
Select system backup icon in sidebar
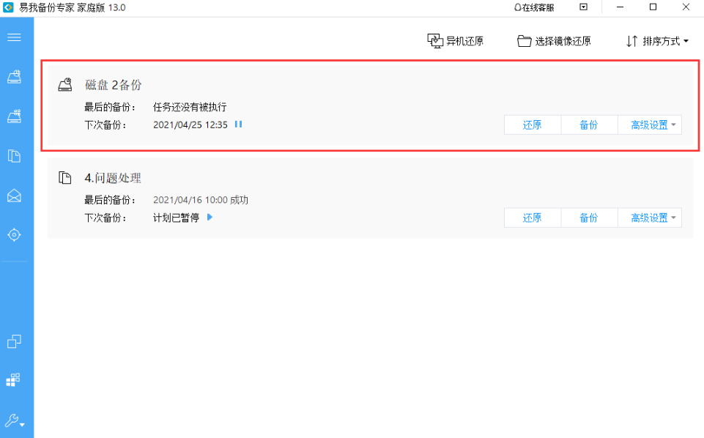point(14,116)
